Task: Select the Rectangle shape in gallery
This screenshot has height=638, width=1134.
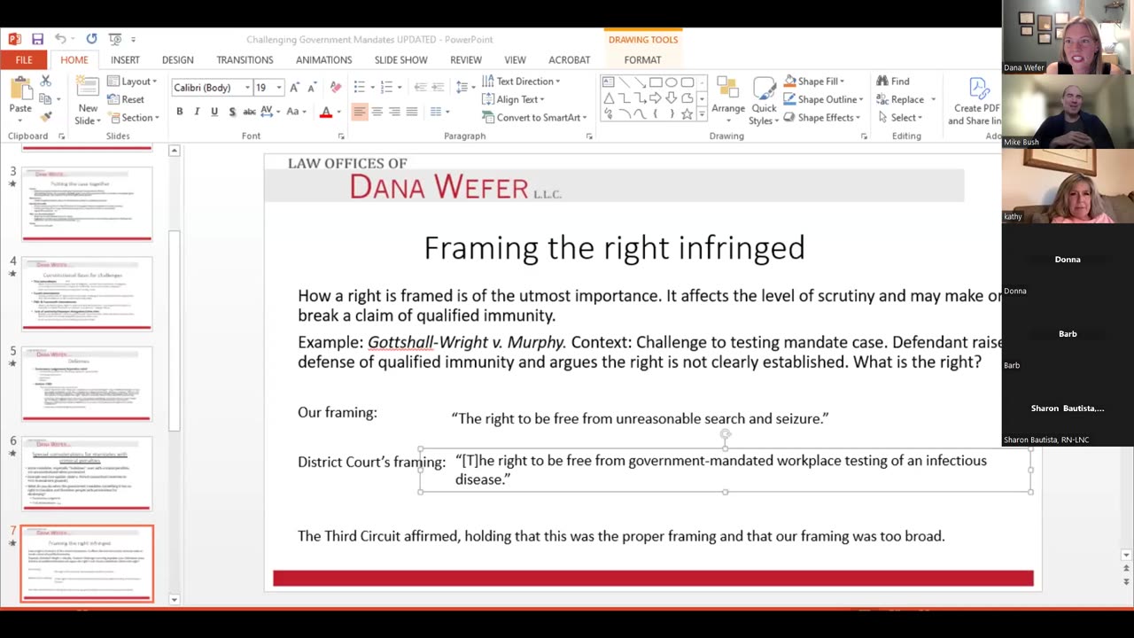Action: (656, 82)
